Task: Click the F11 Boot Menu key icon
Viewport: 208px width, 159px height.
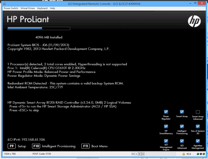Action: (x=85, y=146)
